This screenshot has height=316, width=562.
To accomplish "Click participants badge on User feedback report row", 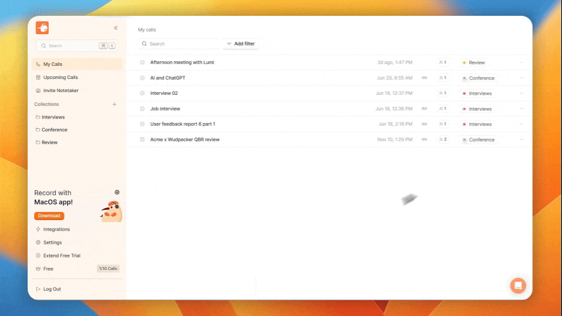I will click(443, 124).
